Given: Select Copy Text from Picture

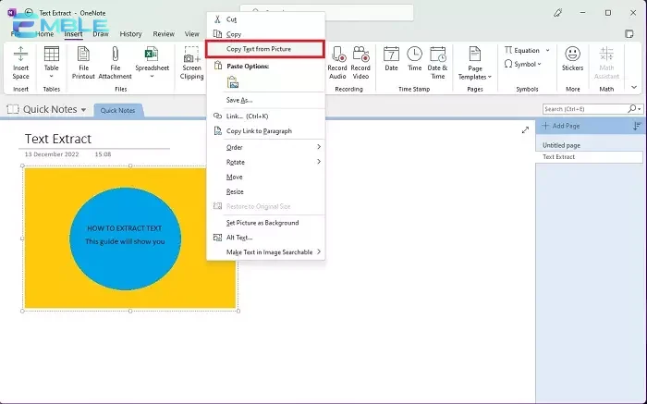Looking at the screenshot, I should click(x=265, y=49).
